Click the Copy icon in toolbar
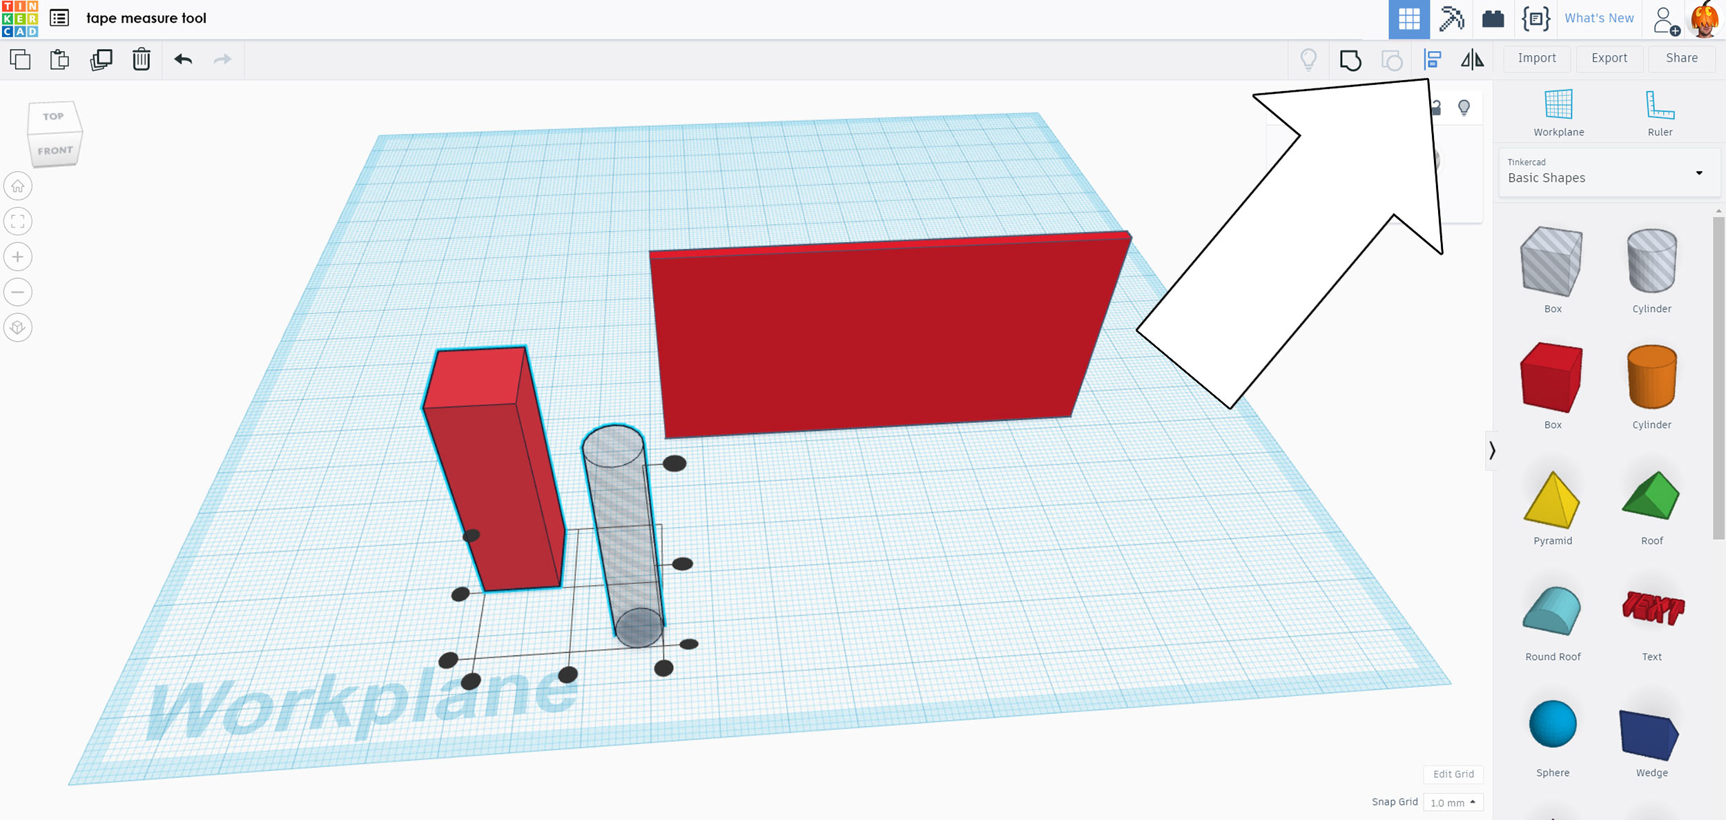The height and width of the screenshot is (820, 1726). (21, 59)
